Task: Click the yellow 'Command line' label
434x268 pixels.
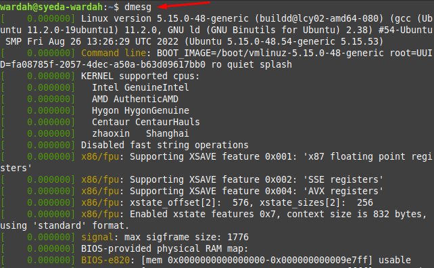Action: (114, 53)
